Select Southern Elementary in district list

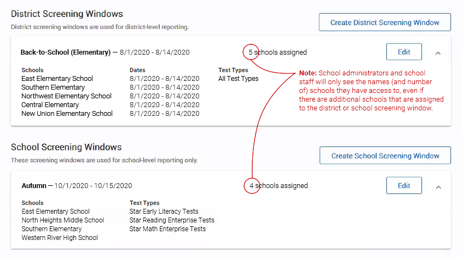pyautogui.click(x=53, y=87)
